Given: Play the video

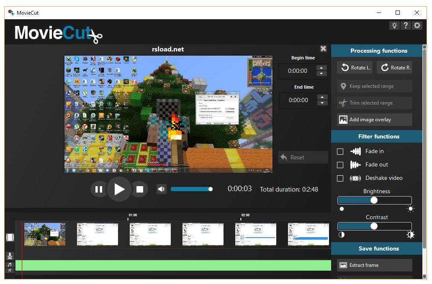Looking at the screenshot, I should 119,189.
